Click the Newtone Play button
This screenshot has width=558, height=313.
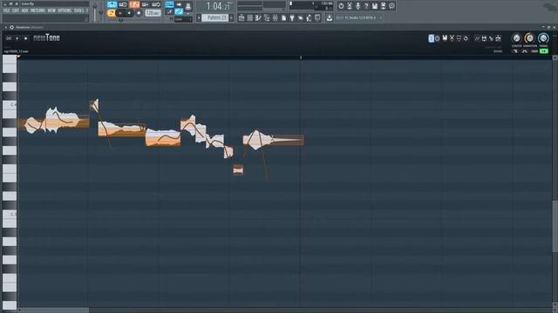pyautogui.click(x=17, y=38)
